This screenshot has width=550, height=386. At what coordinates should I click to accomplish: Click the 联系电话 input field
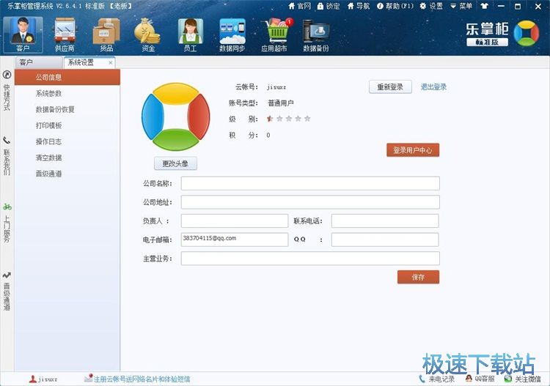(385, 221)
